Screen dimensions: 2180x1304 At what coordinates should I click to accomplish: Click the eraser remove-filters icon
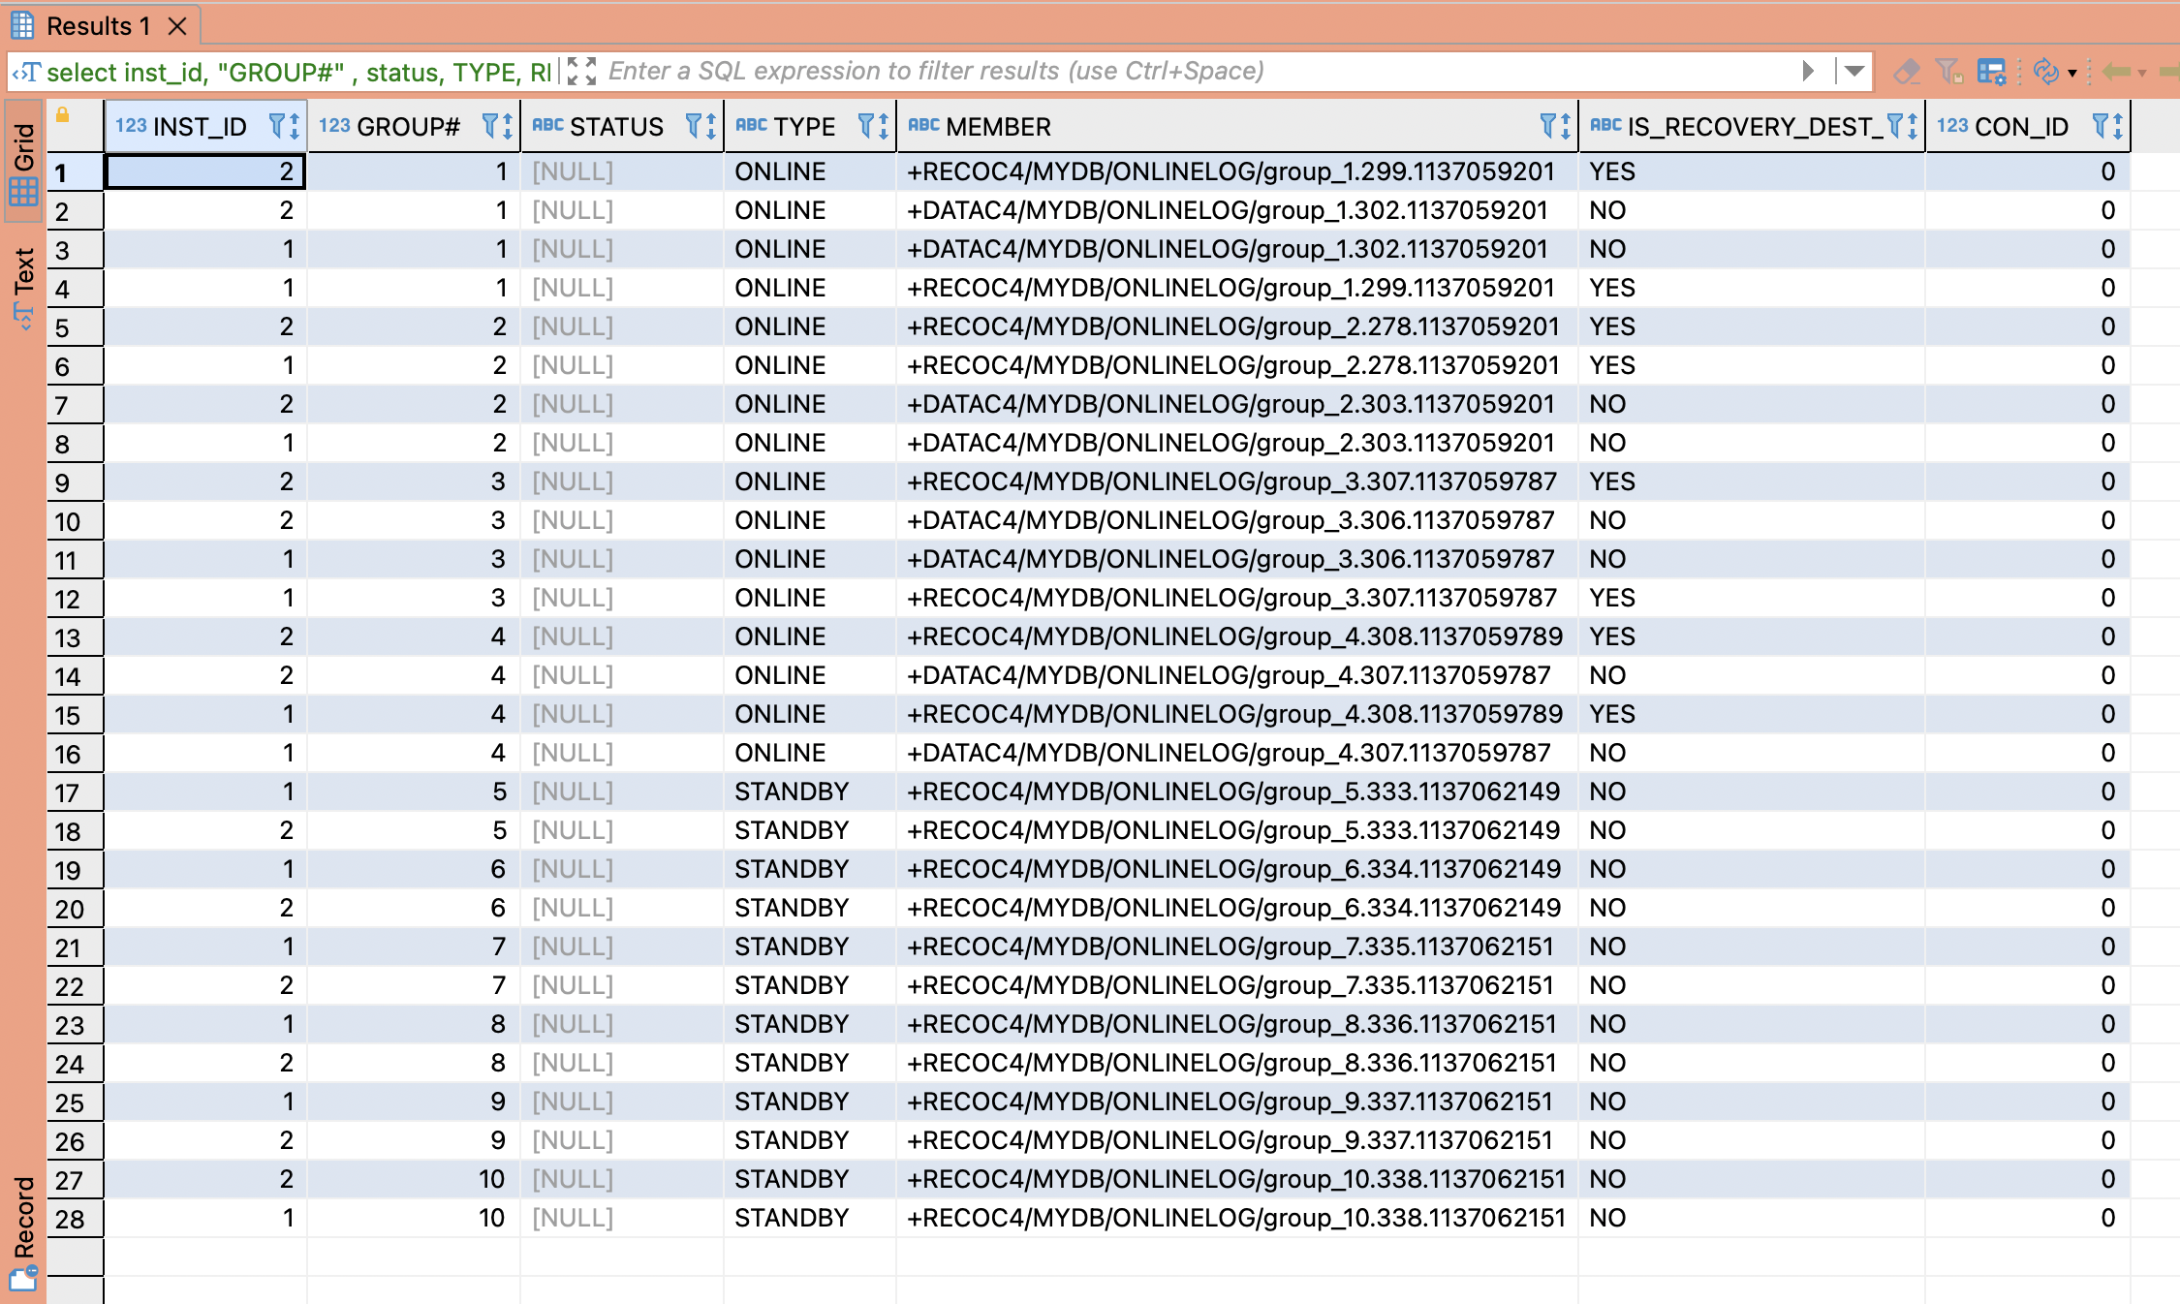(1906, 72)
